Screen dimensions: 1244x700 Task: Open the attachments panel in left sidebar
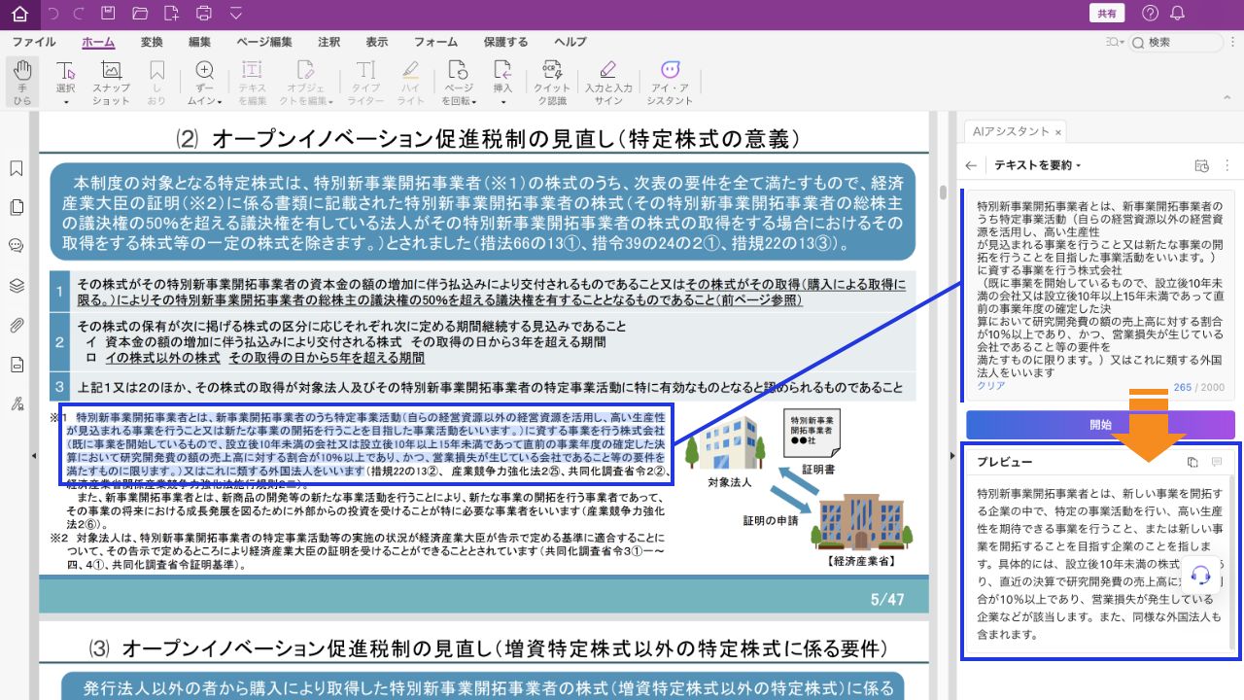pyautogui.click(x=17, y=325)
